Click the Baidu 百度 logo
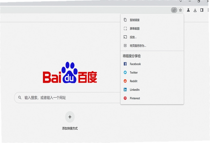 point(70,73)
